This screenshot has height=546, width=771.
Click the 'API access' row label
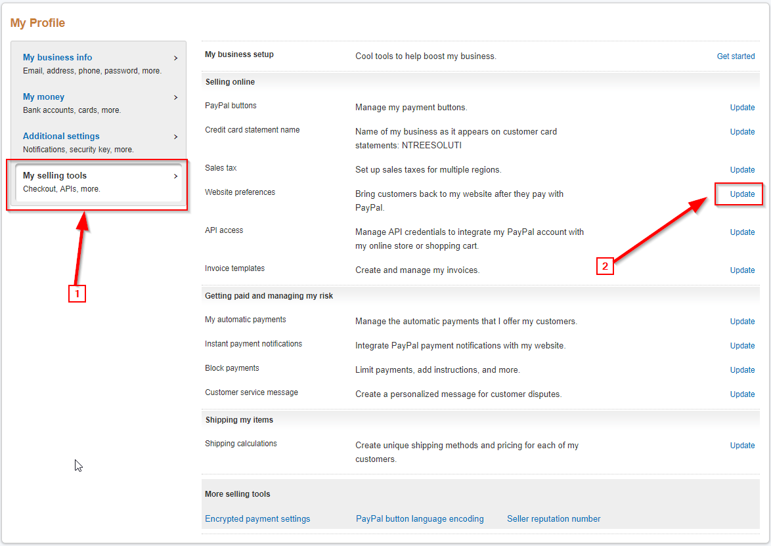[224, 230]
